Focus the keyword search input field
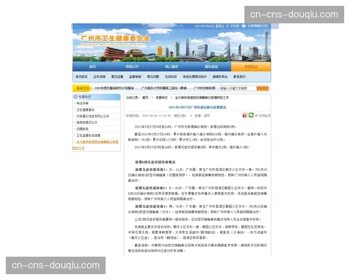The width and height of the screenshot is (350, 280). [x=238, y=89]
